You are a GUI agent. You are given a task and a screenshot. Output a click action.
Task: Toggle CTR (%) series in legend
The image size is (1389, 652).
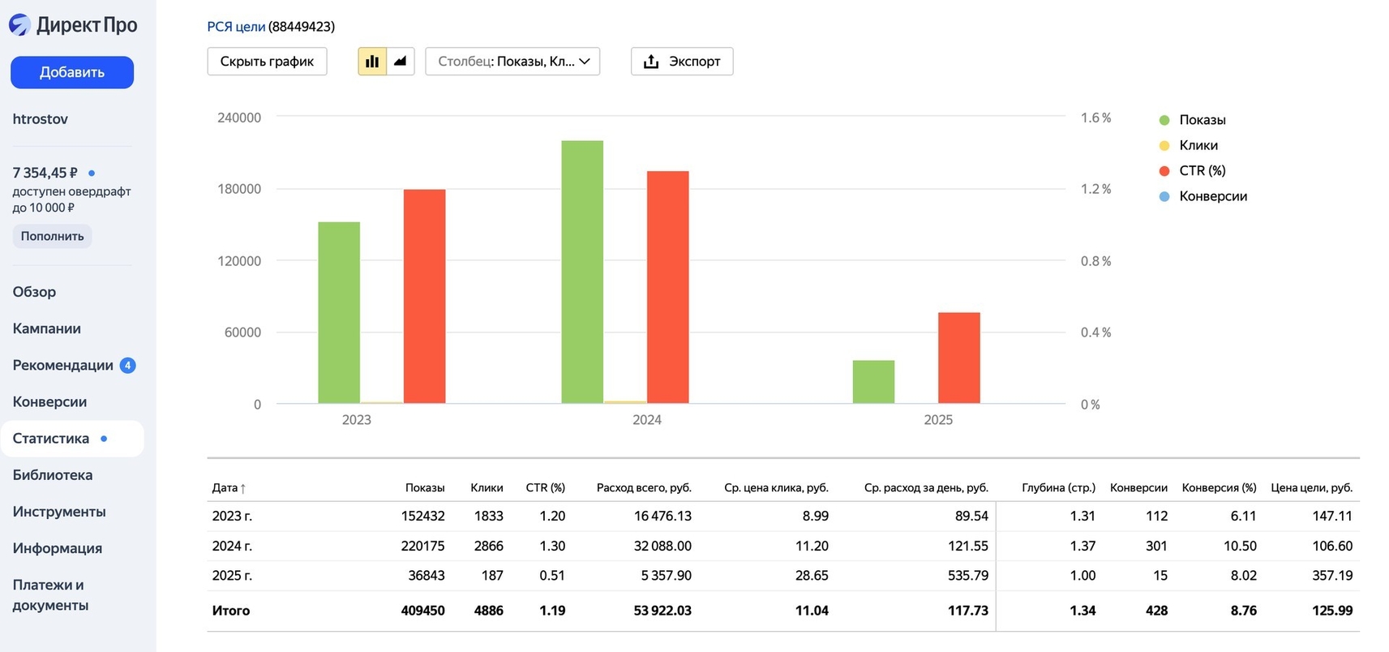[x=1202, y=170]
